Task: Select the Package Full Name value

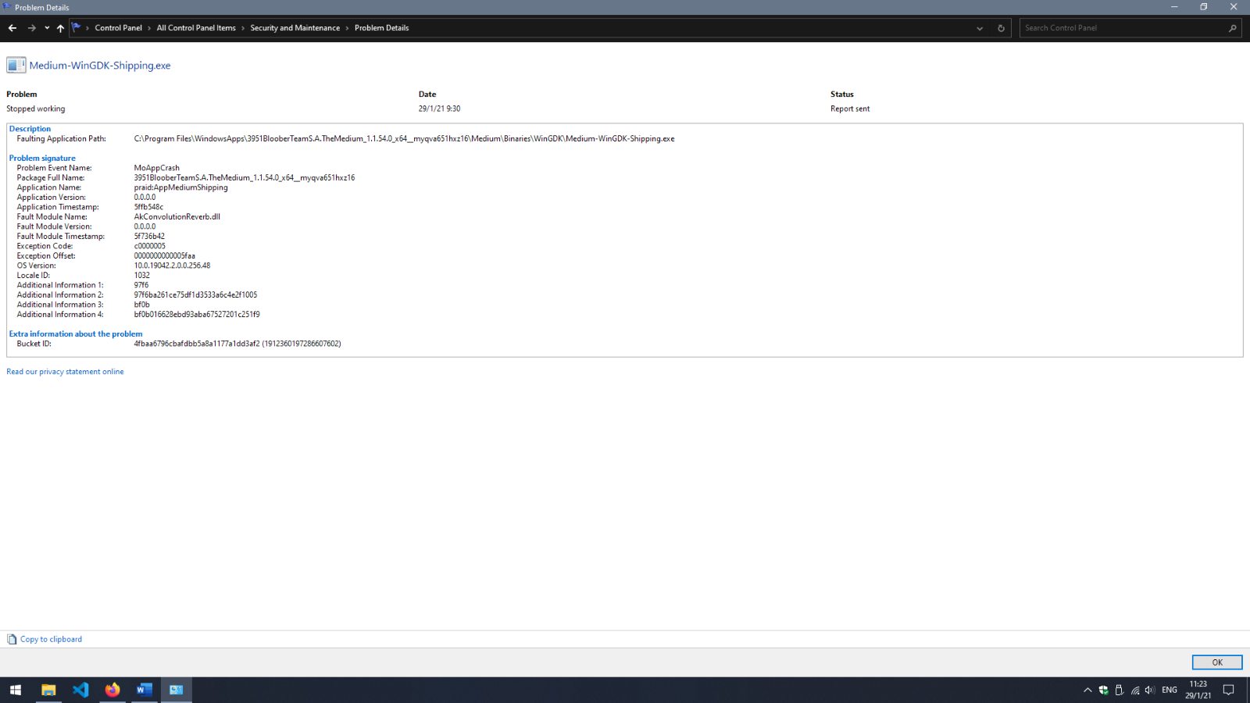Action: pos(245,178)
